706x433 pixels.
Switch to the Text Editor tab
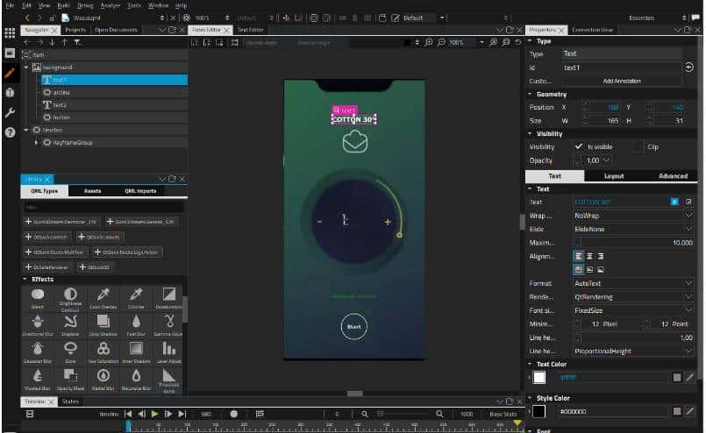pyautogui.click(x=250, y=30)
